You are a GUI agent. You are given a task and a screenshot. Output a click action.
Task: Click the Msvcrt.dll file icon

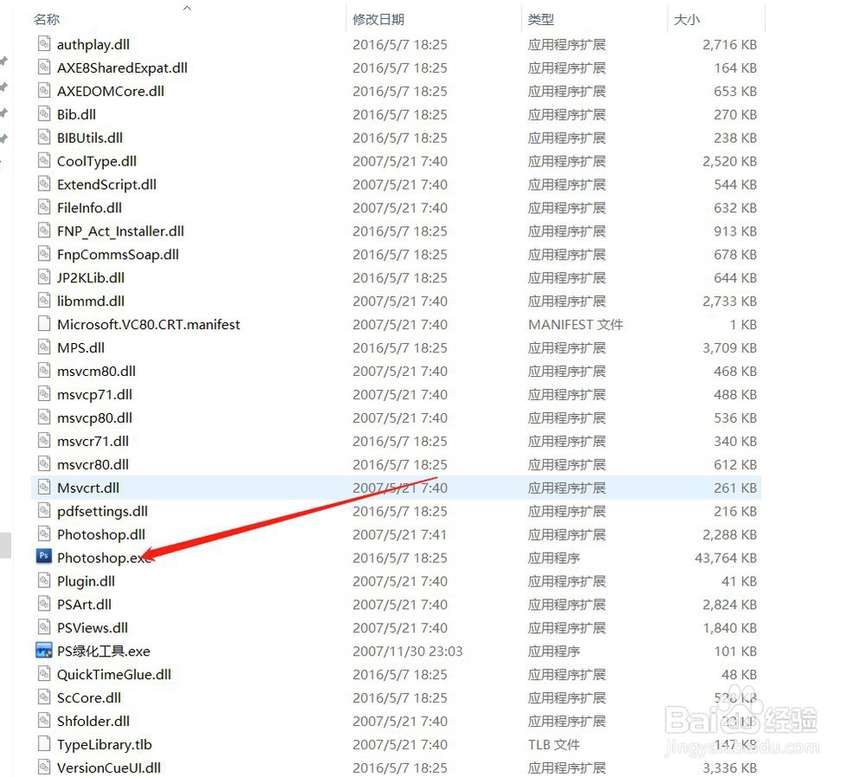pyautogui.click(x=44, y=487)
